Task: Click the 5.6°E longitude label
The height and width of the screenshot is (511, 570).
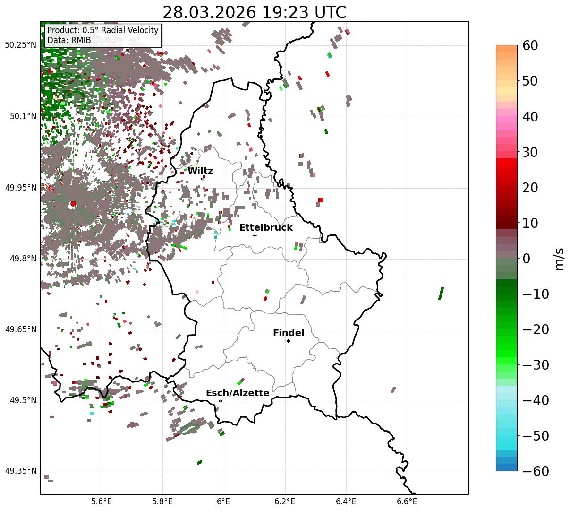Action: coord(102,501)
